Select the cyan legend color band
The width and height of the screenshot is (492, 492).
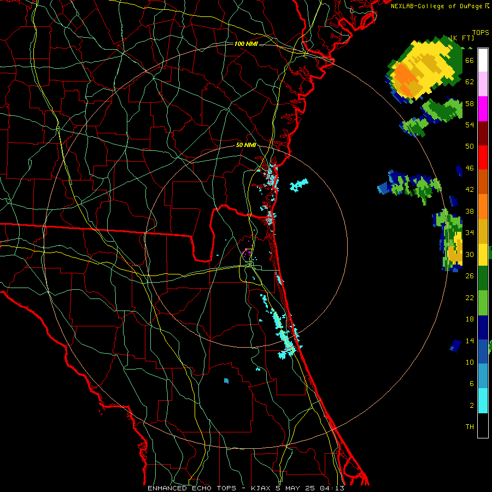click(x=483, y=401)
